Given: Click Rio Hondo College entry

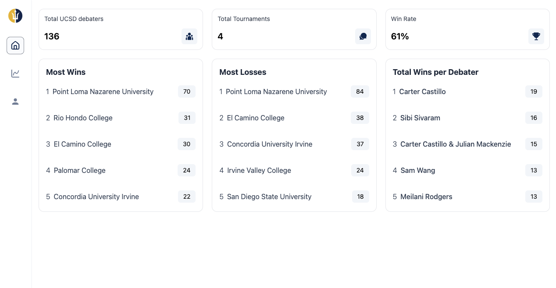Looking at the screenshot, I should [83, 118].
